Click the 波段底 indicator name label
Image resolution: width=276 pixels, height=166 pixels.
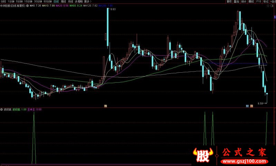[x=8, y=110]
